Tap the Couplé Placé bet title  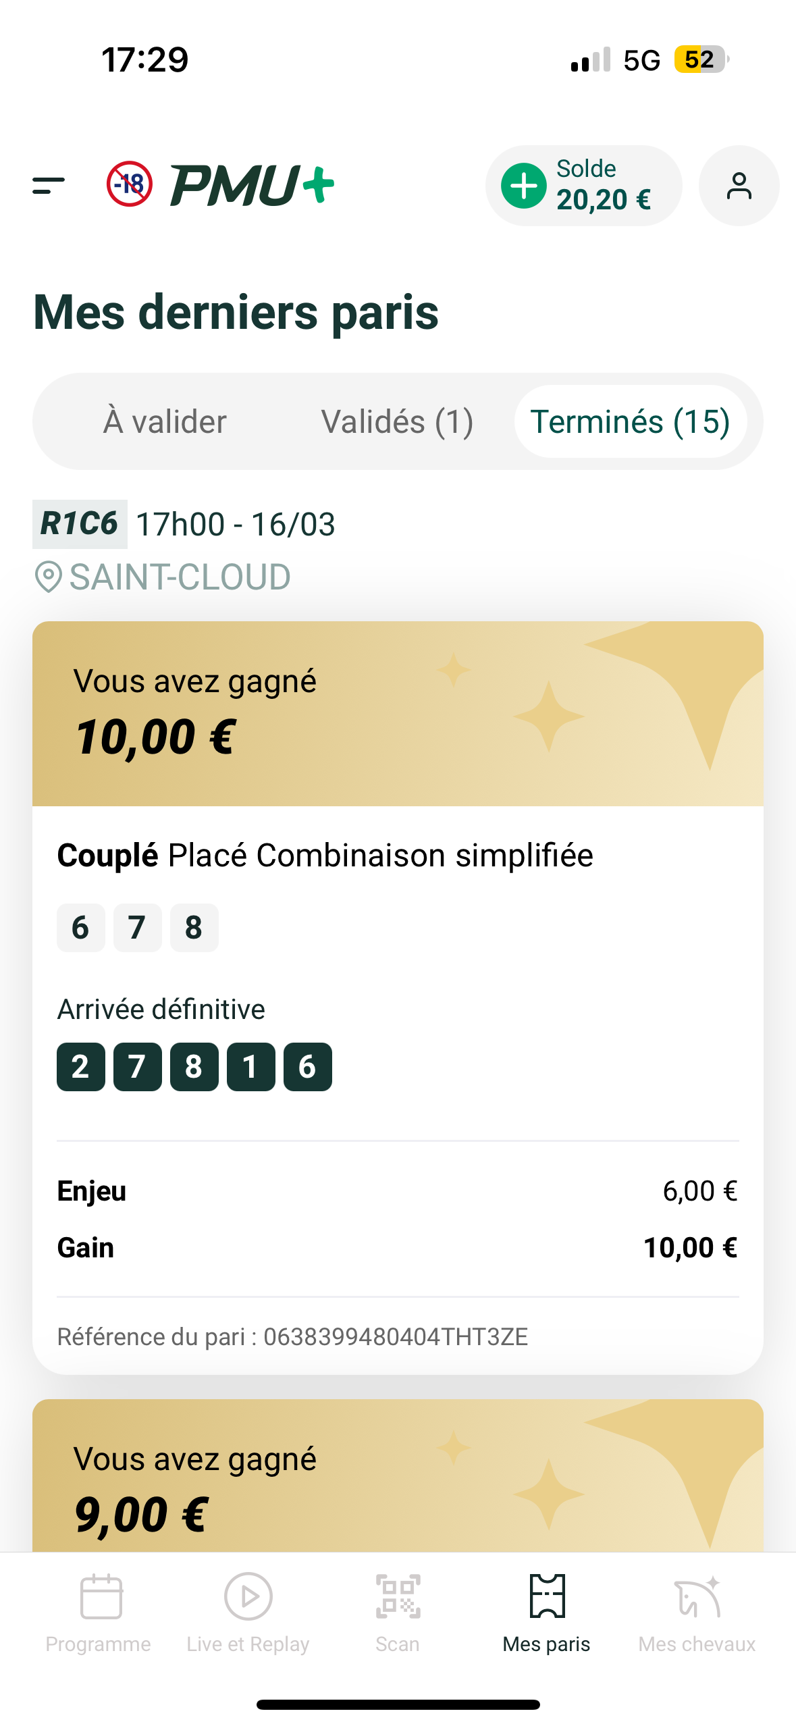[325, 856]
